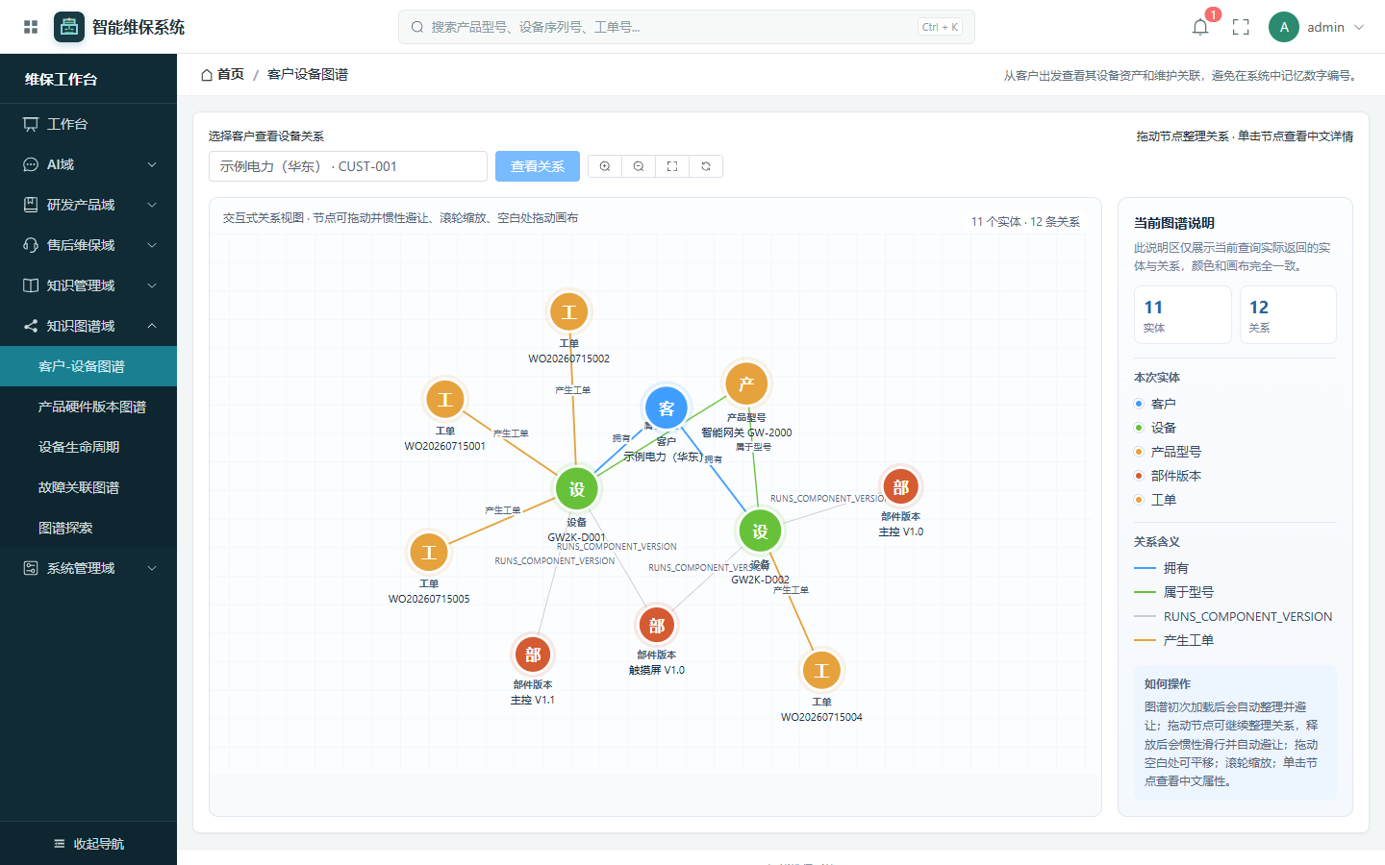Click the 知识管理域 book icon

(31, 285)
